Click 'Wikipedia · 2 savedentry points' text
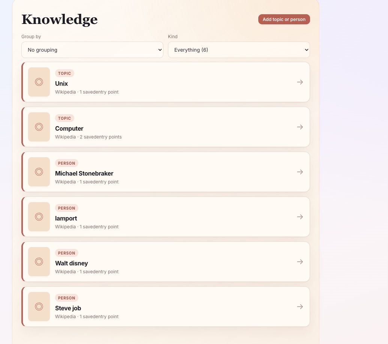This screenshot has height=344, width=388. (88, 137)
